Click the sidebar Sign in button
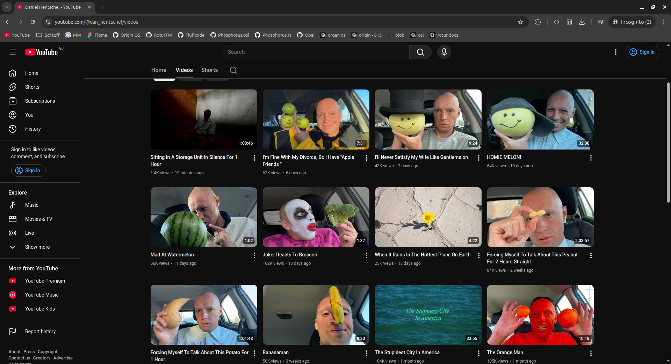The image size is (671, 364). [x=28, y=170]
